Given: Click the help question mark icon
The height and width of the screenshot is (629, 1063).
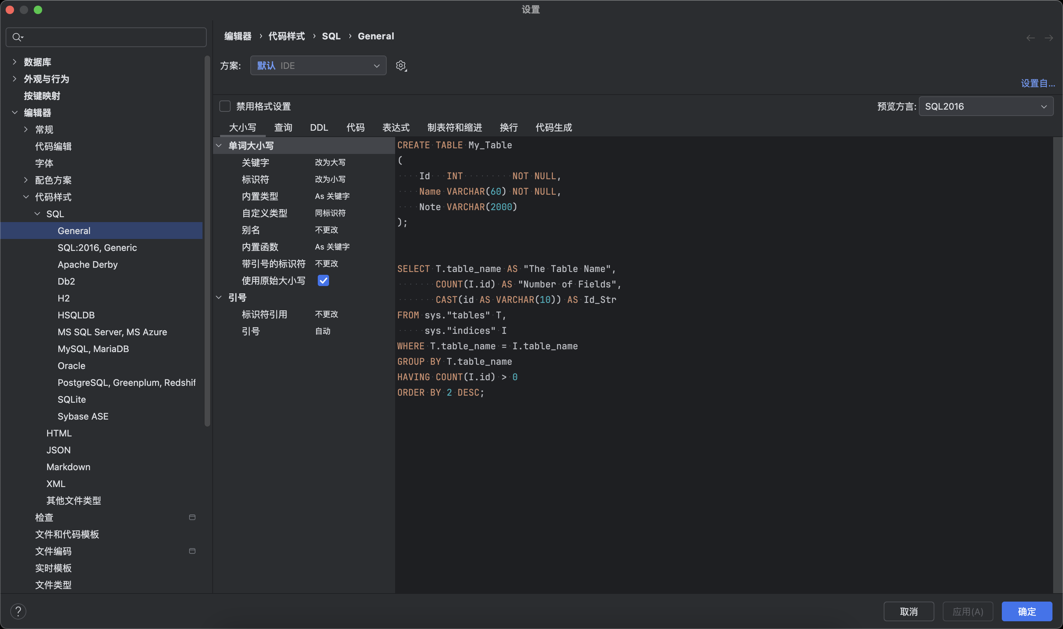Looking at the screenshot, I should pyautogui.click(x=18, y=611).
